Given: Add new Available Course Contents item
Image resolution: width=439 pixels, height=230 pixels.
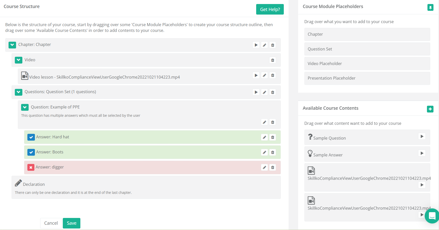Looking at the screenshot, I should (430, 109).
